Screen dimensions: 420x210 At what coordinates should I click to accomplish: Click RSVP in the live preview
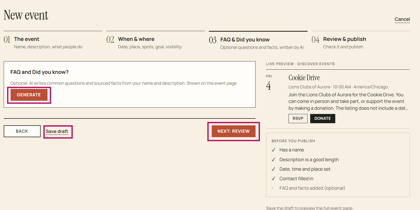(x=298, y=118)
